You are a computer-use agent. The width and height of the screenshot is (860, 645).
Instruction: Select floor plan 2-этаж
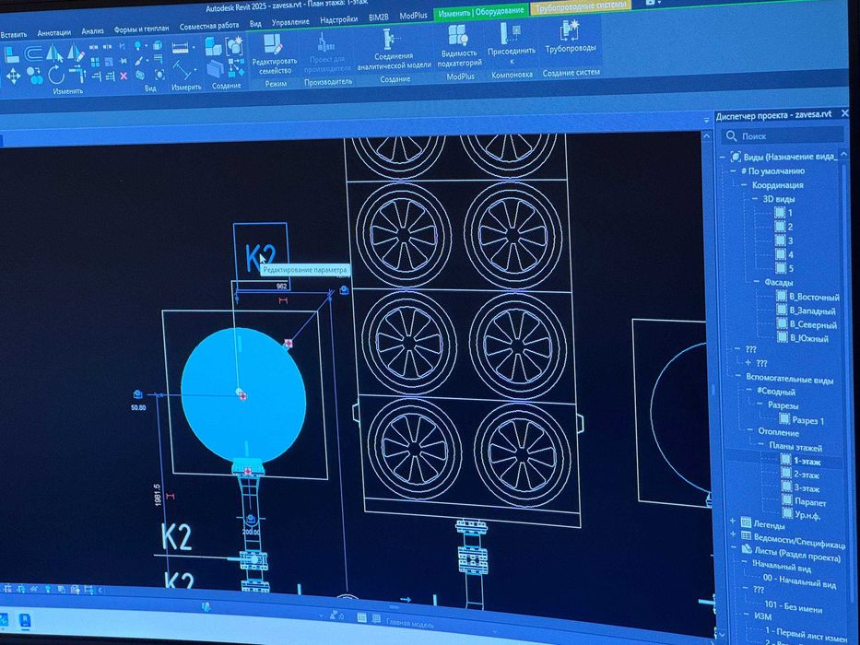[801, 475]
